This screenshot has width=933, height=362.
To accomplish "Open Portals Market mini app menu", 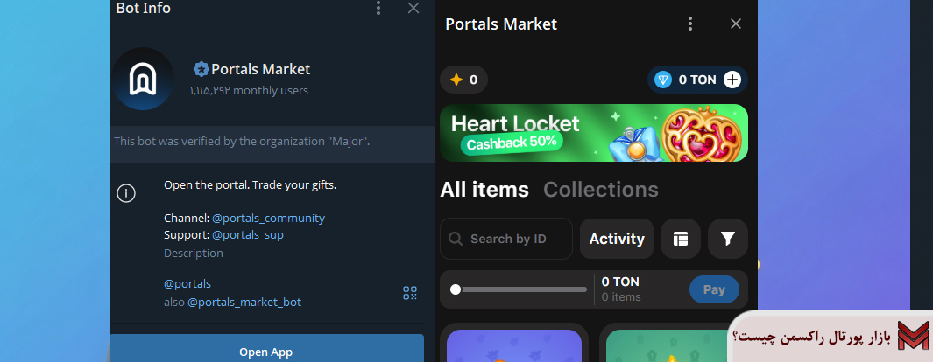I will [690, 24].
